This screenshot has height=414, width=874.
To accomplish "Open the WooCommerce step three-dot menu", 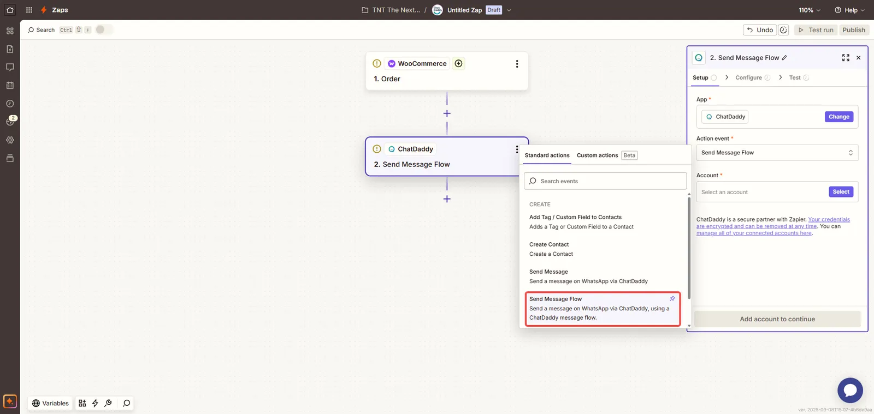I will point(517,64).
